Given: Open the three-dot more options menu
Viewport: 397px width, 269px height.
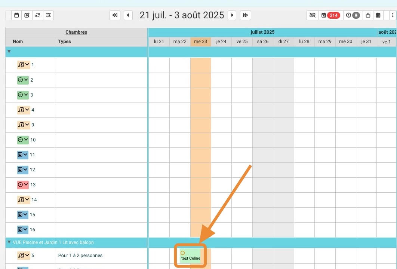Looking at the screenshot, I should pos(393,15).
